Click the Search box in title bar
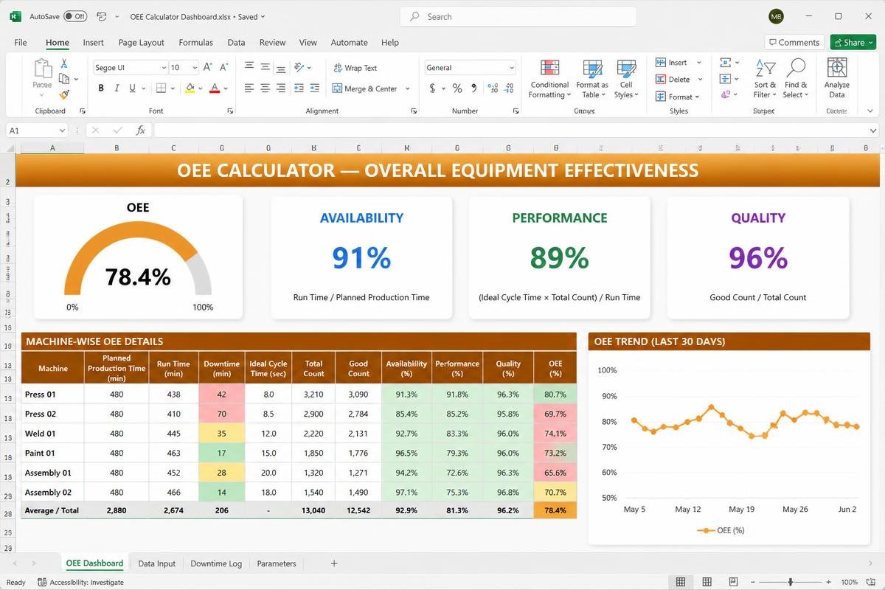The image size is (885, 590). click(x=518, y=16)
